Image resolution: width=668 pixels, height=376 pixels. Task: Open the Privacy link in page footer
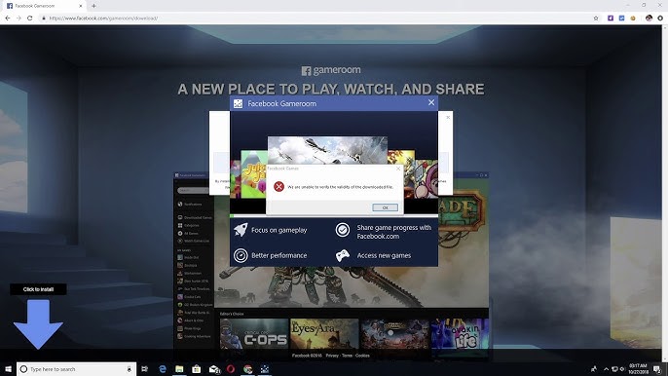coord(332,356)
